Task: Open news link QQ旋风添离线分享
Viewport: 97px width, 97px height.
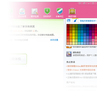Action: 82,74
